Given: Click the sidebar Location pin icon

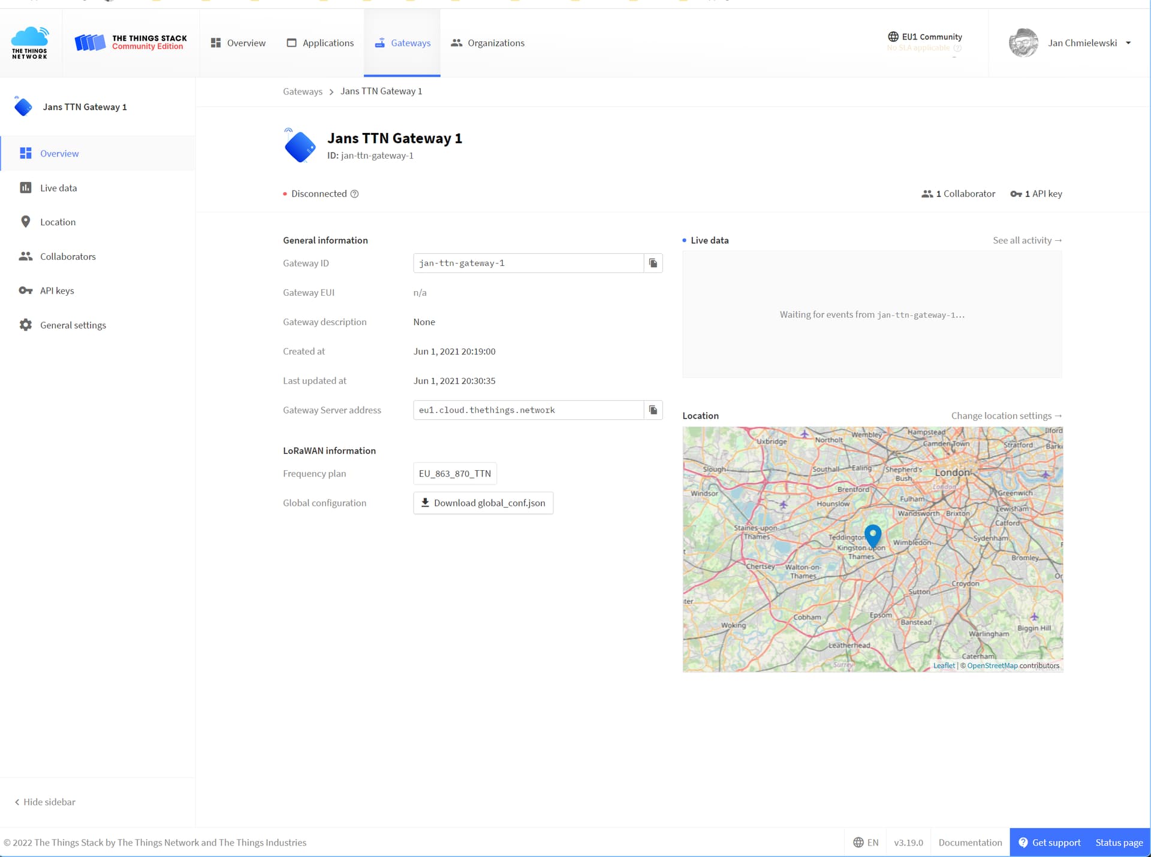Looking at the screenshot, I should pyautogui.click(x=26, y=222).
